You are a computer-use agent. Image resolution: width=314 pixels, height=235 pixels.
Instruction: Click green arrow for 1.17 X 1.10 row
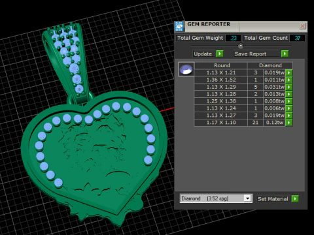289,123
